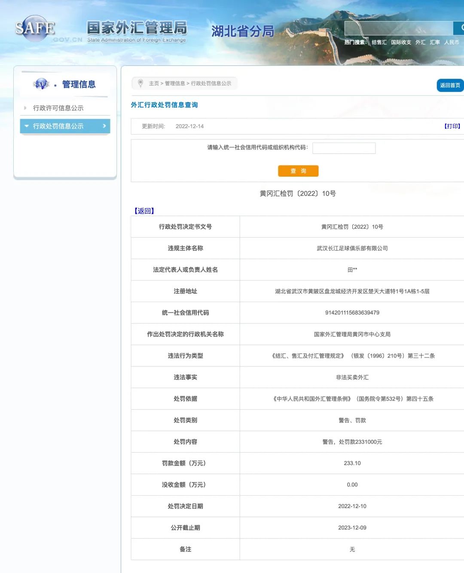Click the SAFE globe logo in header
This screenshot has width=464, height=573.
[35, 28]
